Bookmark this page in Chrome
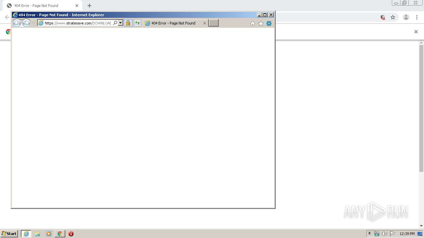Screen dimensions: 424x238 point(393,17)
